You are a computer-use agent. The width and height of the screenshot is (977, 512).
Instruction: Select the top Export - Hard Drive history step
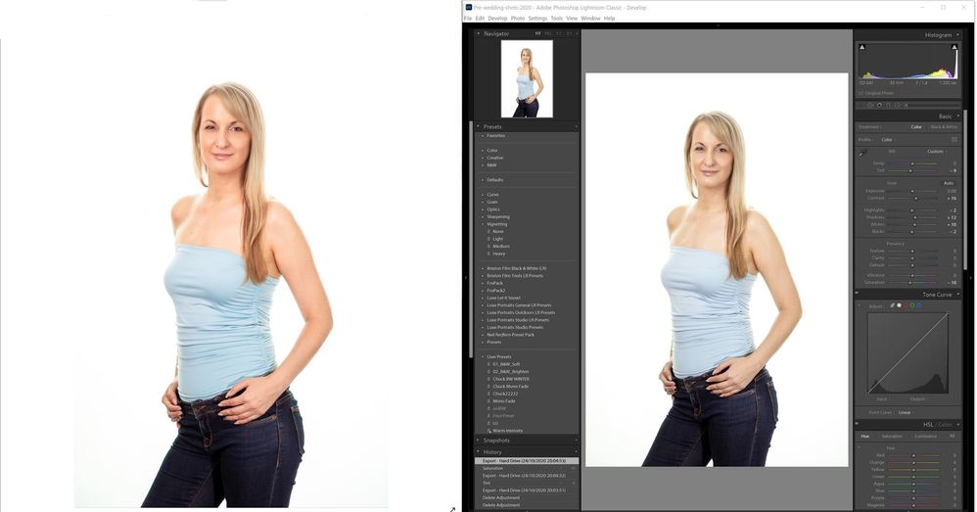pyautogui.click(x=527, y=461)
